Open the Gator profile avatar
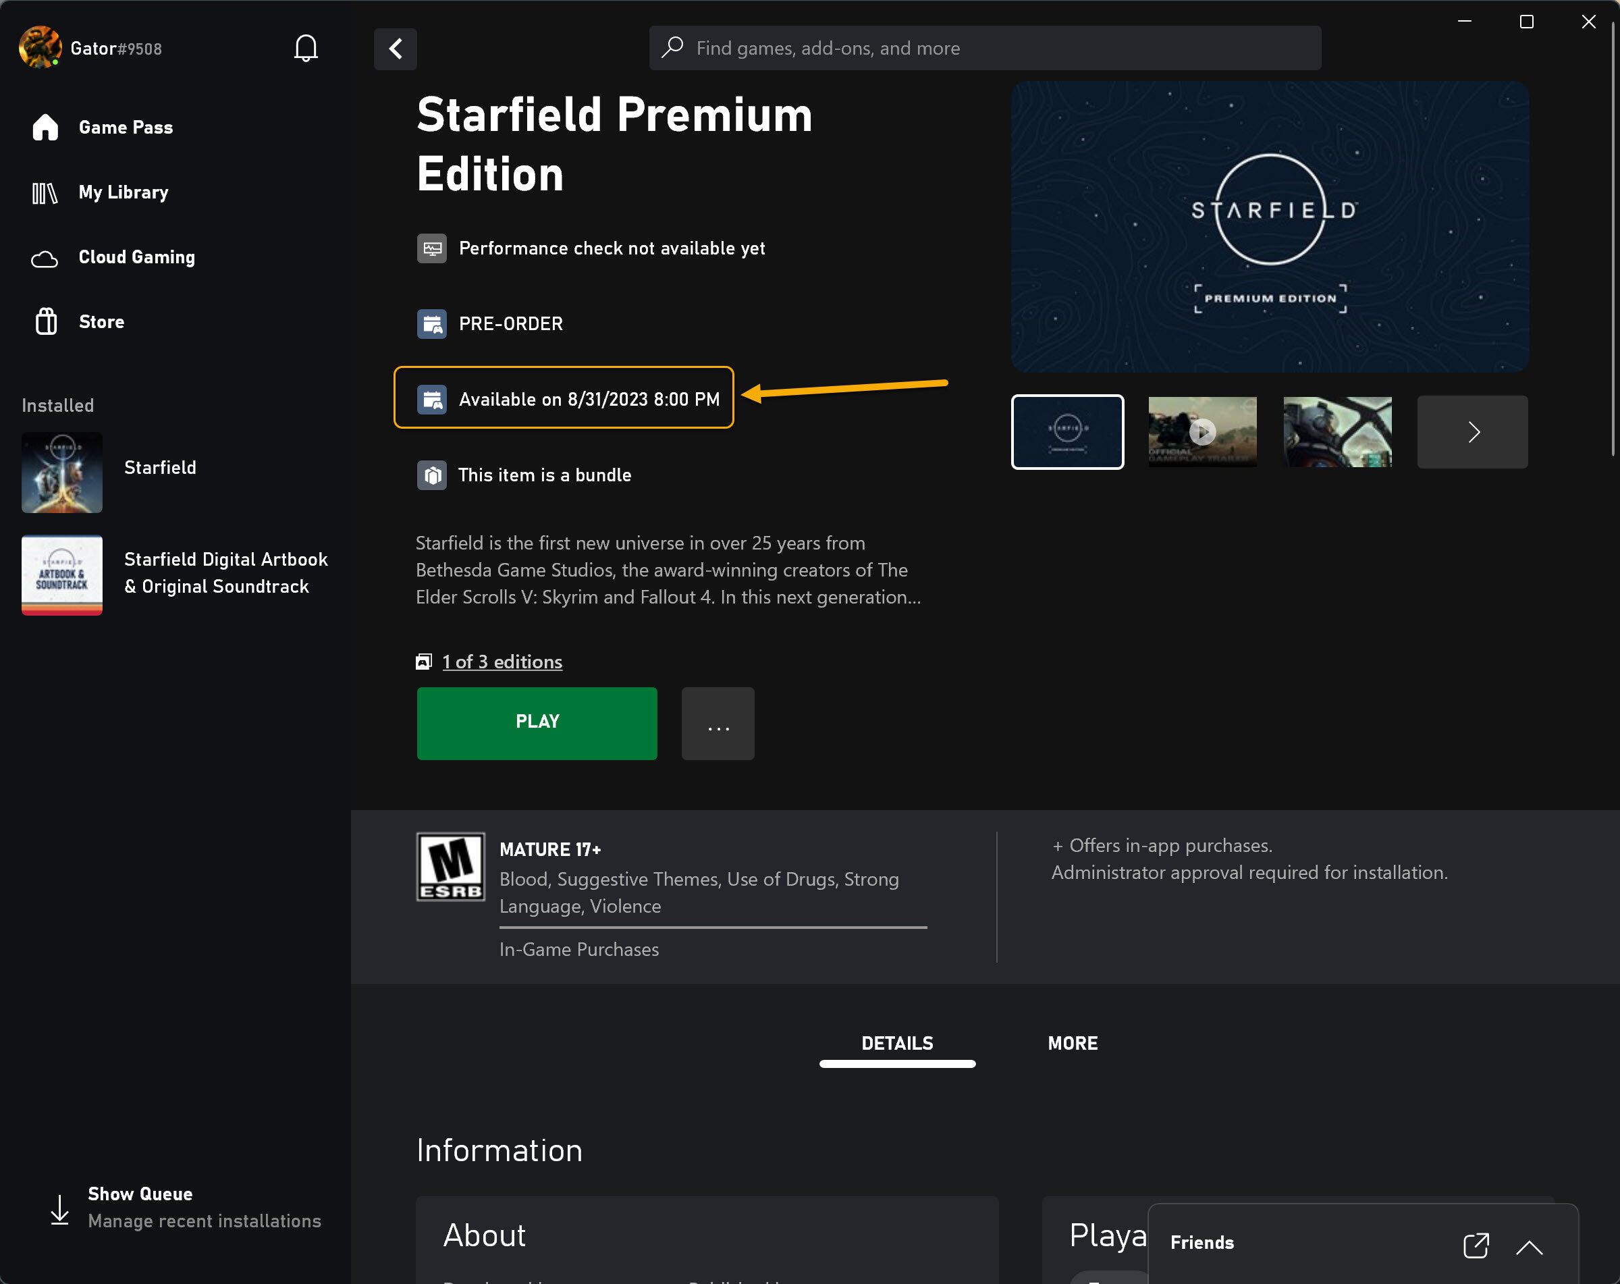The height and width of the screenshot is (1284, 1620). point(40,47)
